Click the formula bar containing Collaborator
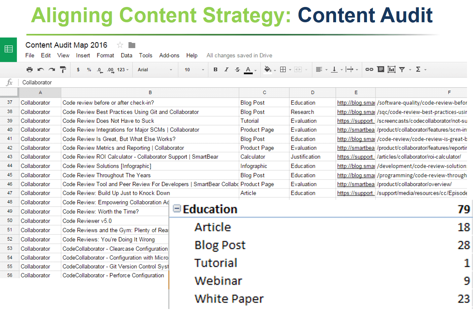This screenshot has width=473, height=316. (242, 82)
